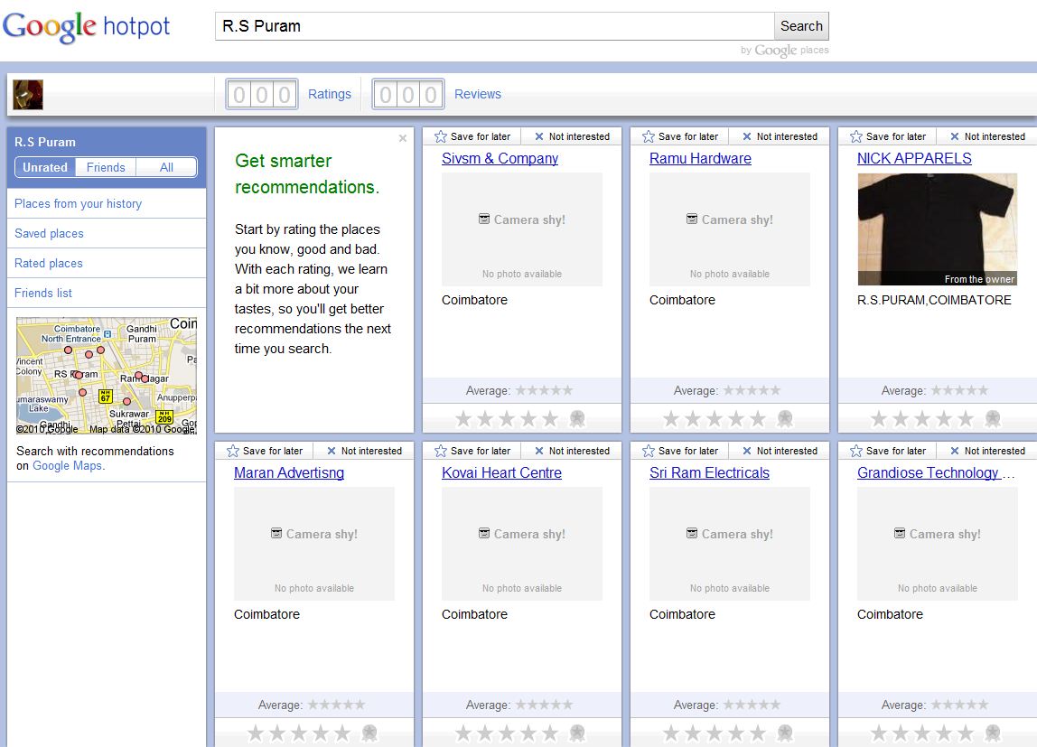
Task: Rate Kovai Heart Centre two stars
Action: (485, 733)
